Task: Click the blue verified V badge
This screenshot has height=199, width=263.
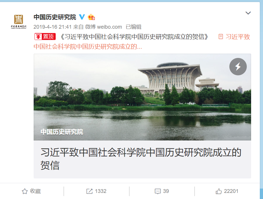Action: 82,17
